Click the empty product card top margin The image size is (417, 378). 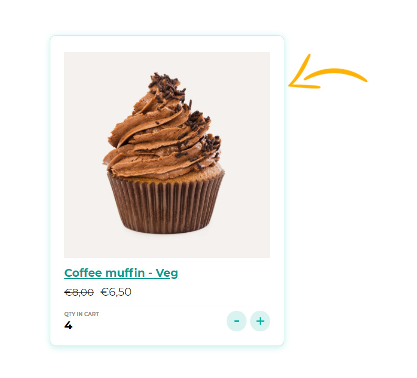pos(167,44)
